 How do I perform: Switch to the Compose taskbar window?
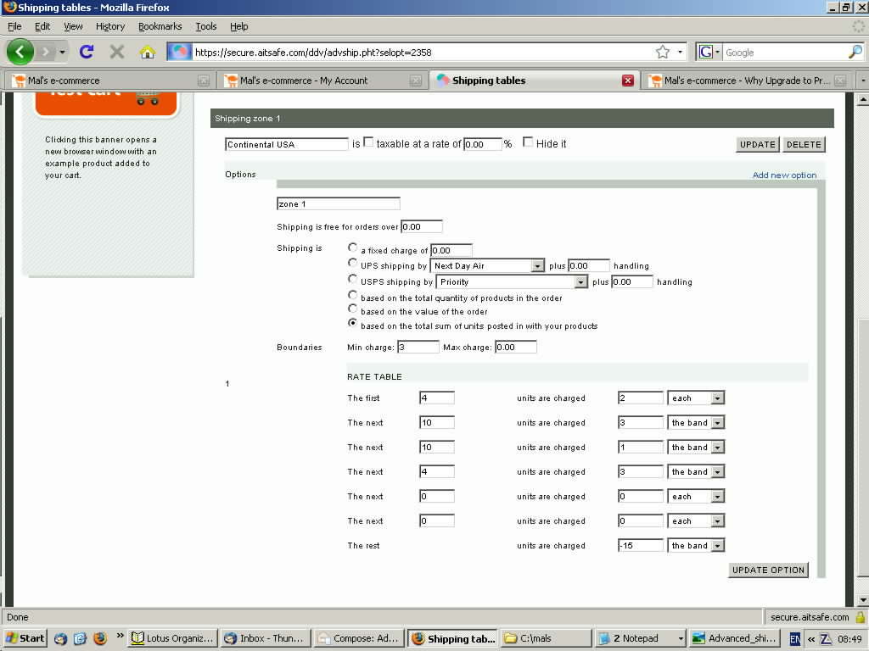(359, 638)
